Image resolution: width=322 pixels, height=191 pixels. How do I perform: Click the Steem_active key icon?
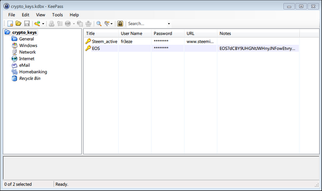click(x=88, y=41)
